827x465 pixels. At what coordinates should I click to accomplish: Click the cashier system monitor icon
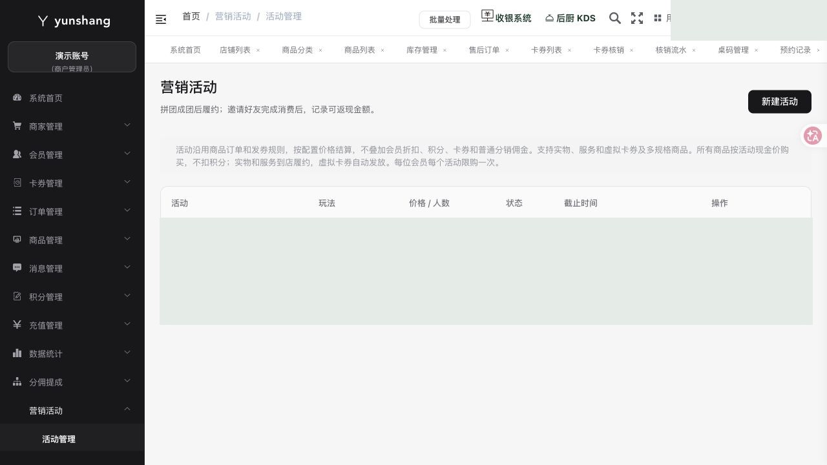(x=487, y=15)
